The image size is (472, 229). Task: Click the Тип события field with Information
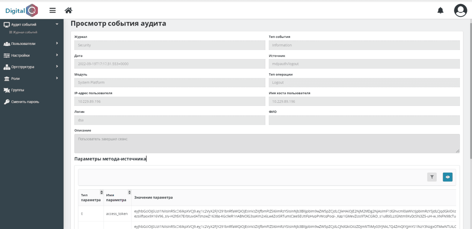coord(364,45)
